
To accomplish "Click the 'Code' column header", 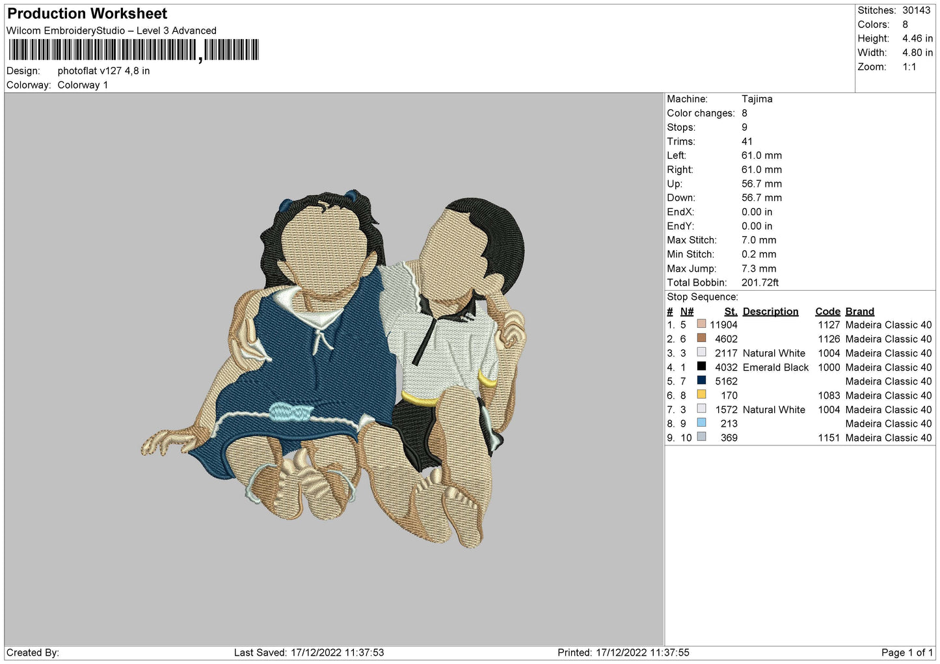I will tap(827, 312).
